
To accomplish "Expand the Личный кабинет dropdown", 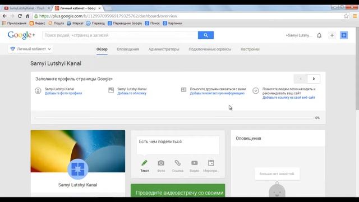I will tap(31, 49).
